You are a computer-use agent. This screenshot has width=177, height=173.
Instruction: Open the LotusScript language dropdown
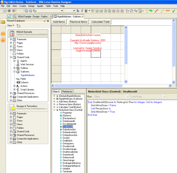tap(164, 97)
